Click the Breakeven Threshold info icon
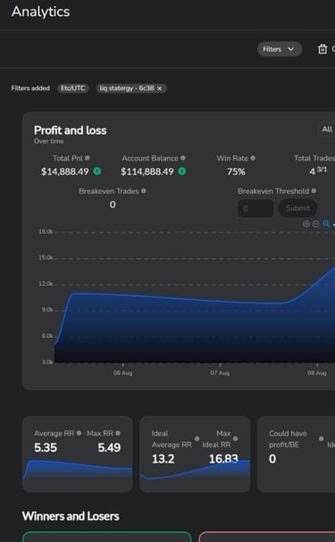Viewport: 335px width, 542px height. tap(314, 191)
